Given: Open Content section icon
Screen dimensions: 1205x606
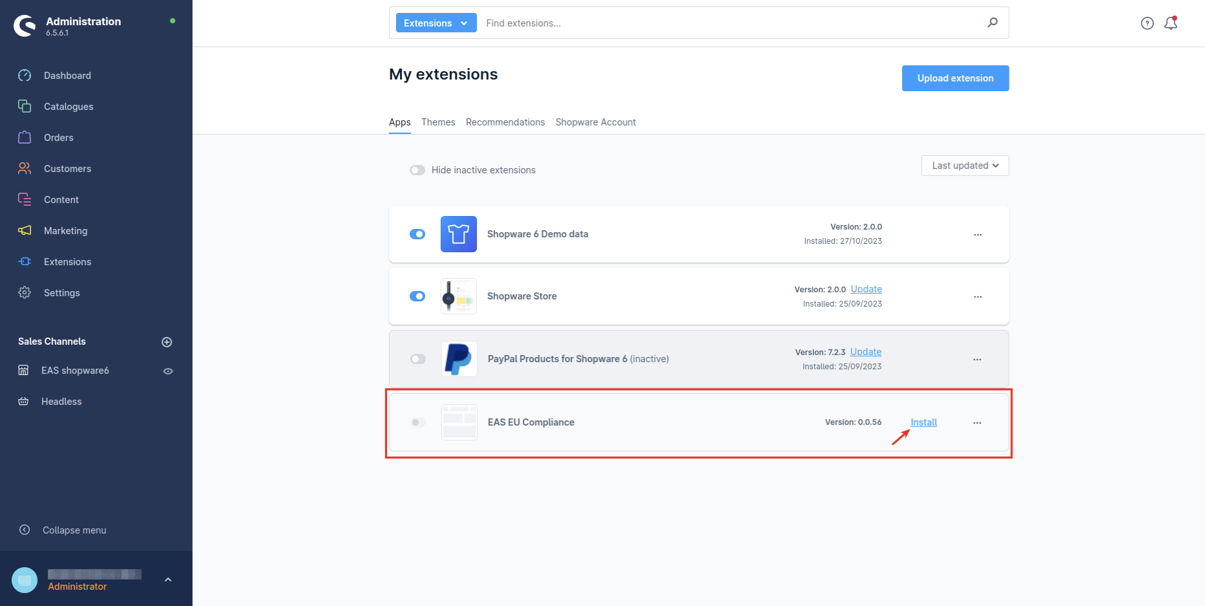Looking at the screenshot, I should pos(25,199).
